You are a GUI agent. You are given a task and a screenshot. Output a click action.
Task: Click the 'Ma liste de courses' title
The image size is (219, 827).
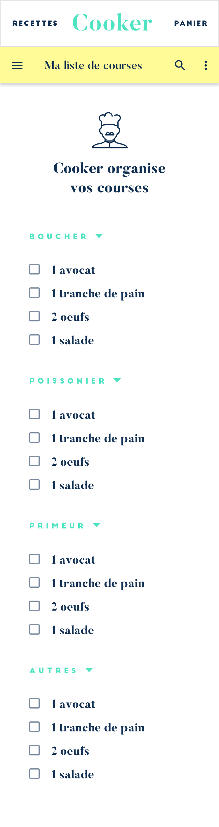[x=93, y=65]
